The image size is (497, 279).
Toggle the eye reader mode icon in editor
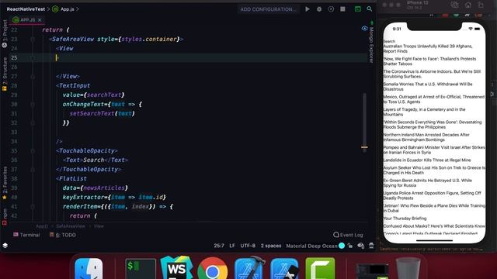click(x=364, y=29)
